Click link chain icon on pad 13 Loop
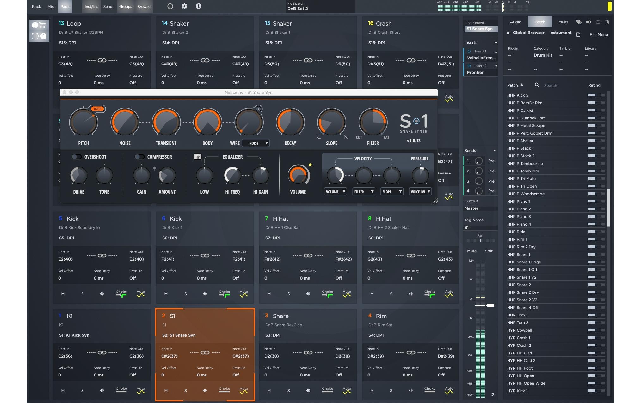This screenshot has height=403, width=641. [x=102, y=60]
